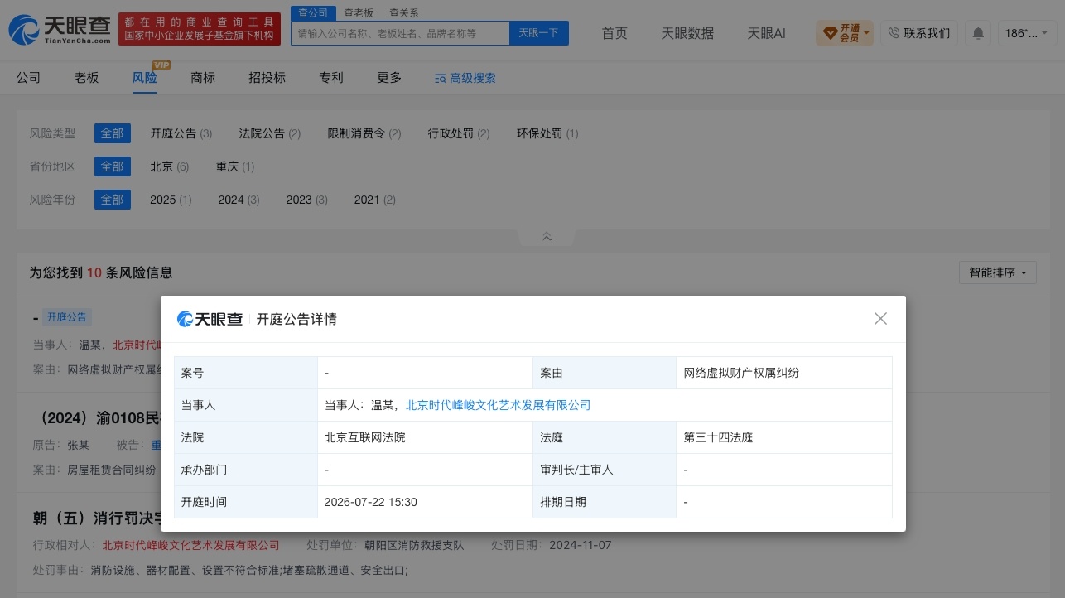This screenshot has height=598, width=1065.
Task: Switch to the 查老板 search tab
Action: coord(359,13)
